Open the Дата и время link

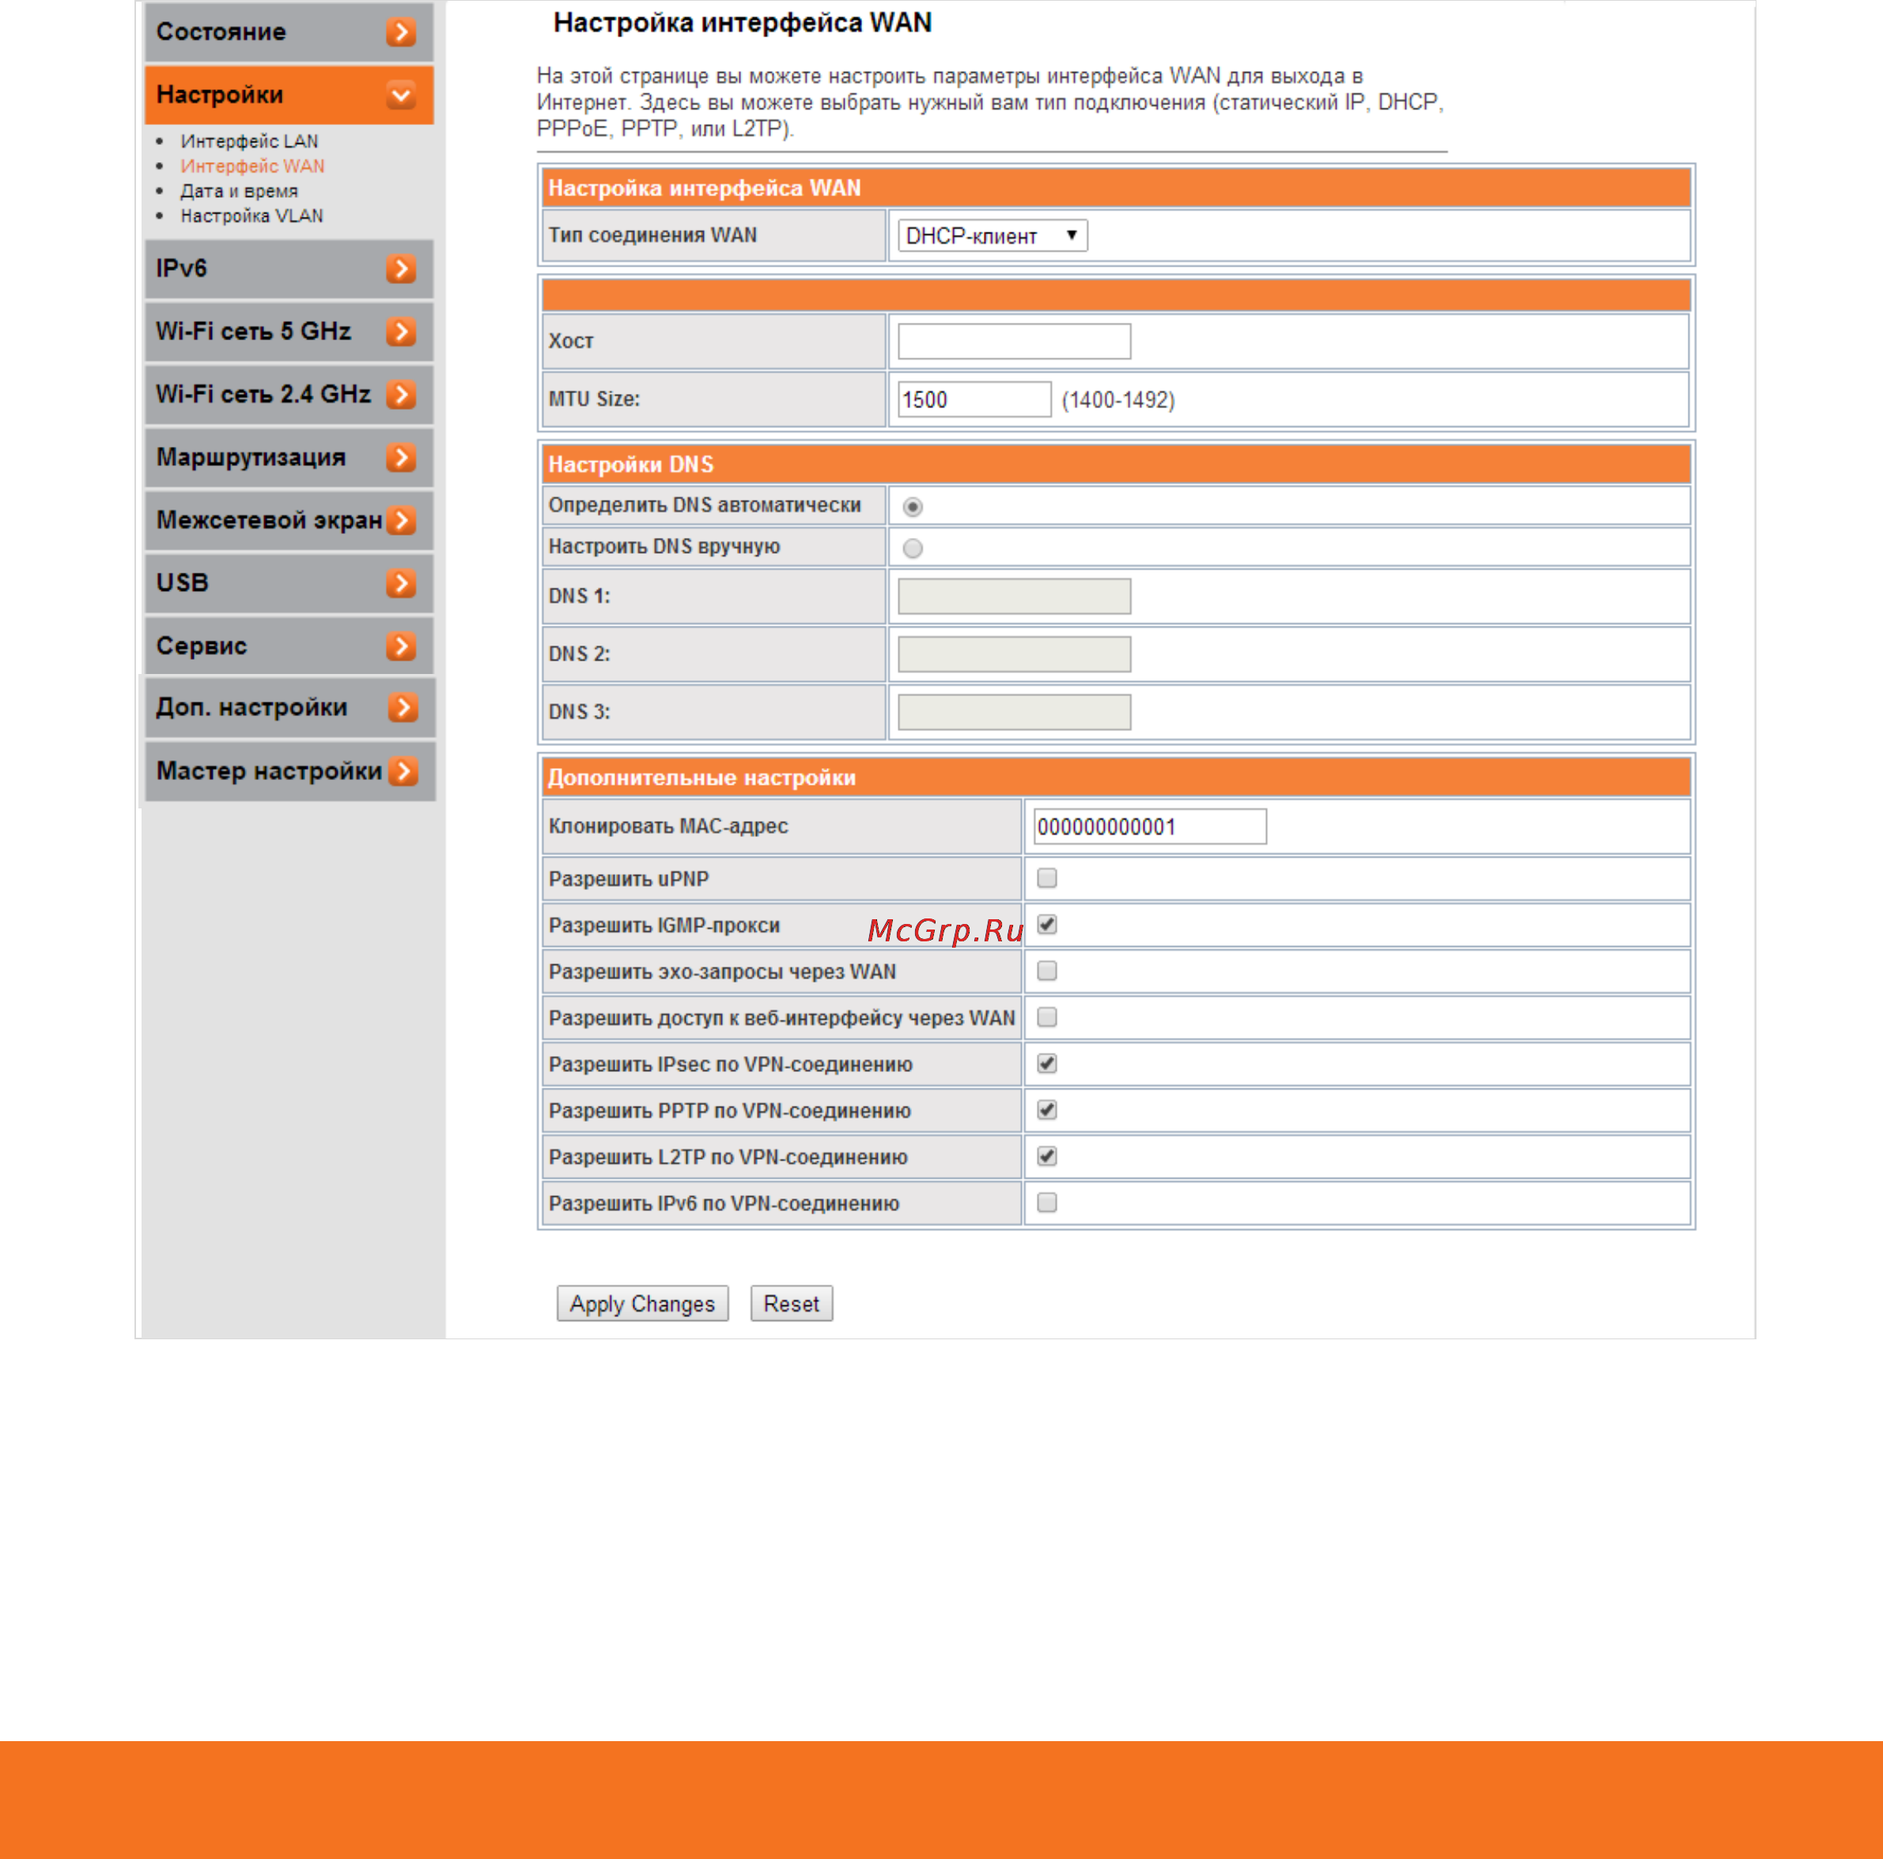[239, 191]
